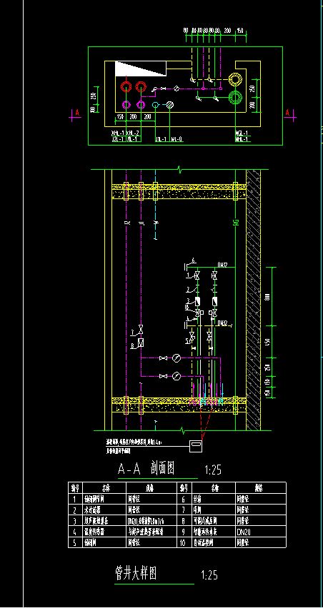Viewport: 323px width, 608px height.
Task: Select the yellow hatched riser ring
Action: coord(235,79)
